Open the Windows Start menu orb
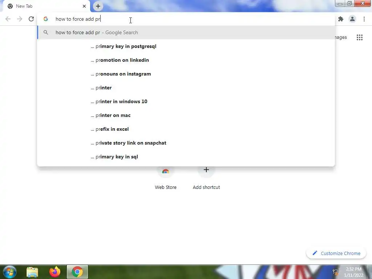This screenshot has height=279, width=372. [x=9, y=272]
